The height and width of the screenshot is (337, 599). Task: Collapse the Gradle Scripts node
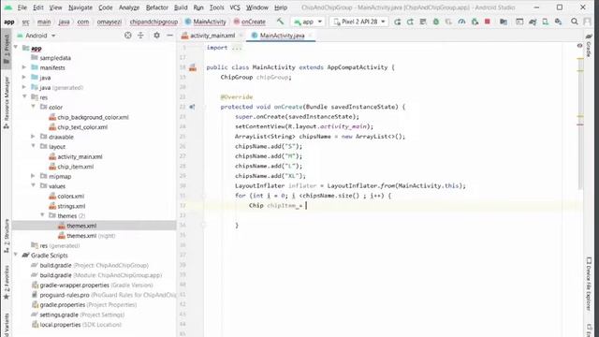coord(16,255)
